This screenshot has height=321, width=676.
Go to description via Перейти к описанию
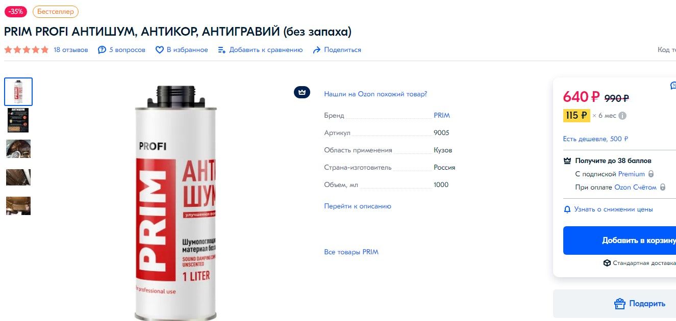(358, 206)
